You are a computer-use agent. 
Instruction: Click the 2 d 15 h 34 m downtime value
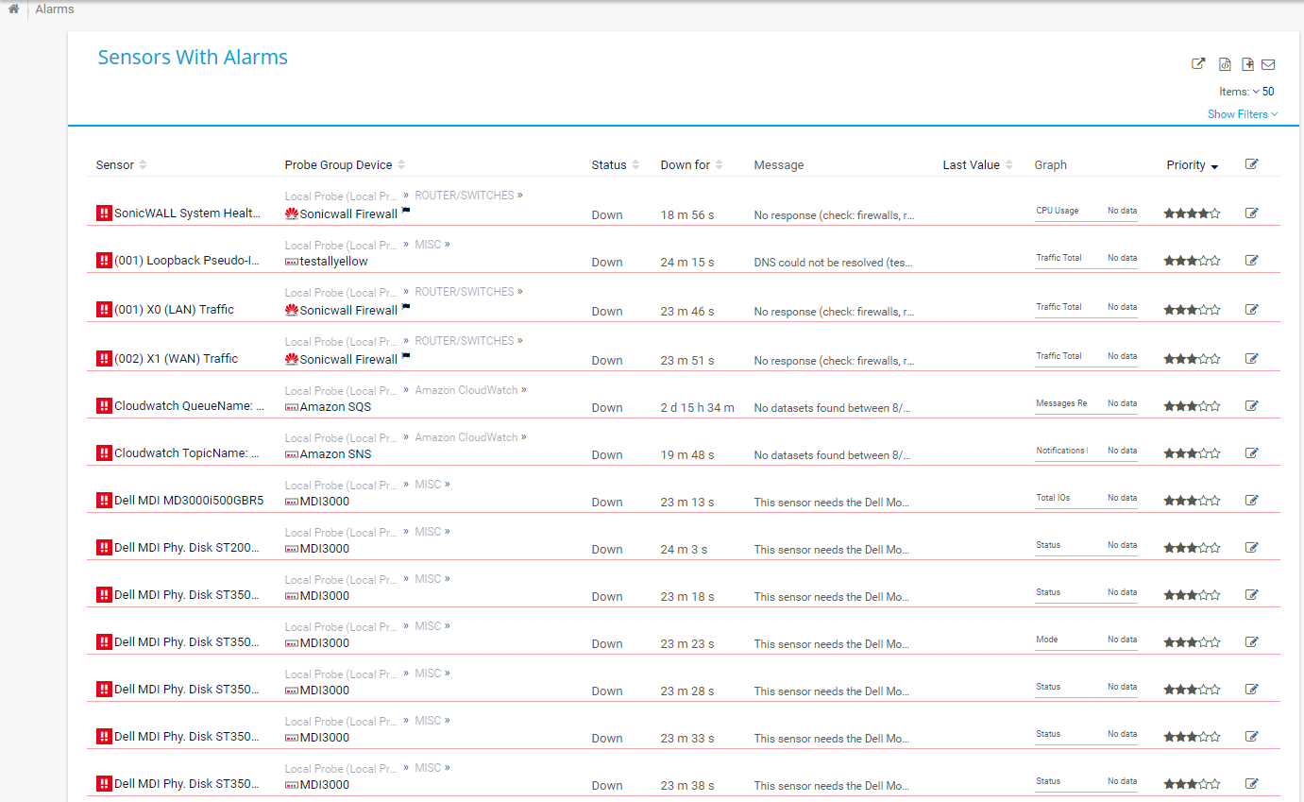697,408
